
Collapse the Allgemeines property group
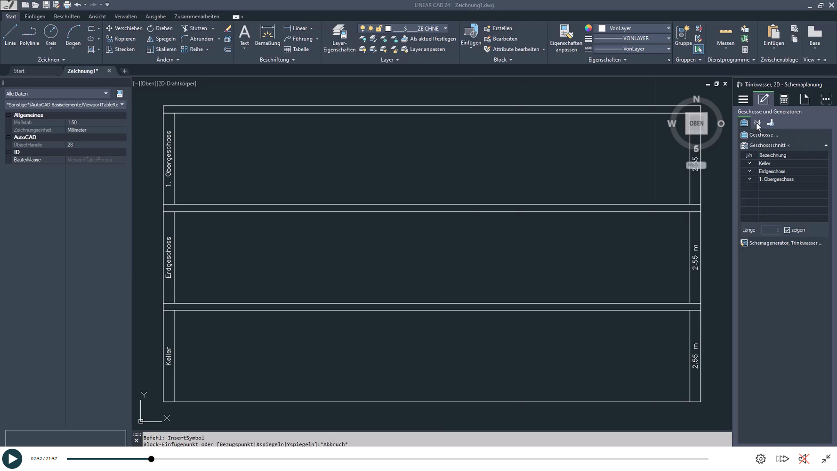8,115
